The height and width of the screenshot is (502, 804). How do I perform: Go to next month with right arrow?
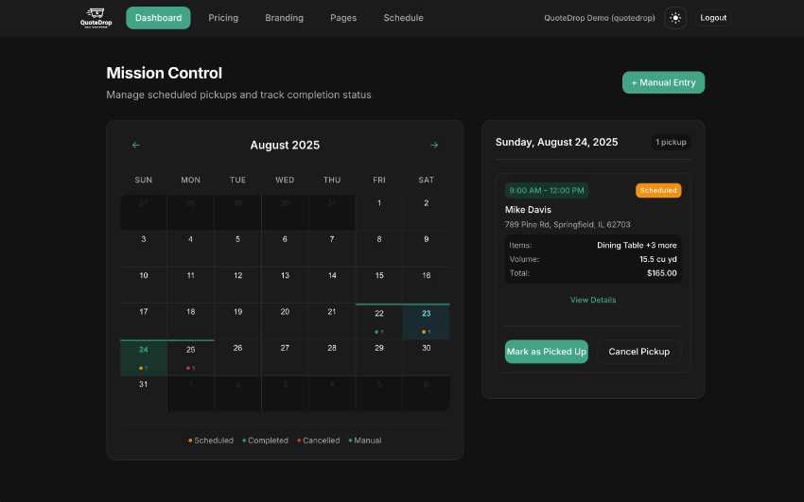coord(434,145)
